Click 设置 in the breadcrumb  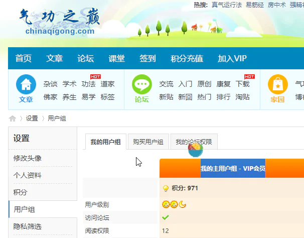coord(32,118)
